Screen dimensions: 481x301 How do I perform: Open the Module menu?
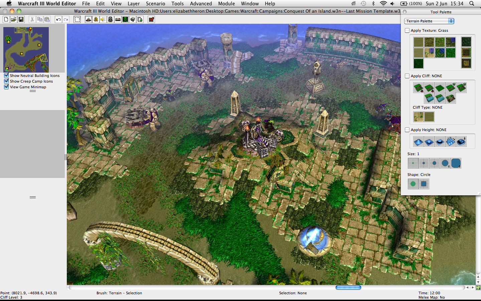(226, 4)
